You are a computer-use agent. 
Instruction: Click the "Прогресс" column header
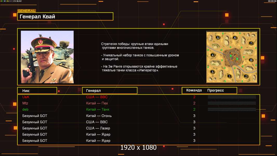(215, 90)
